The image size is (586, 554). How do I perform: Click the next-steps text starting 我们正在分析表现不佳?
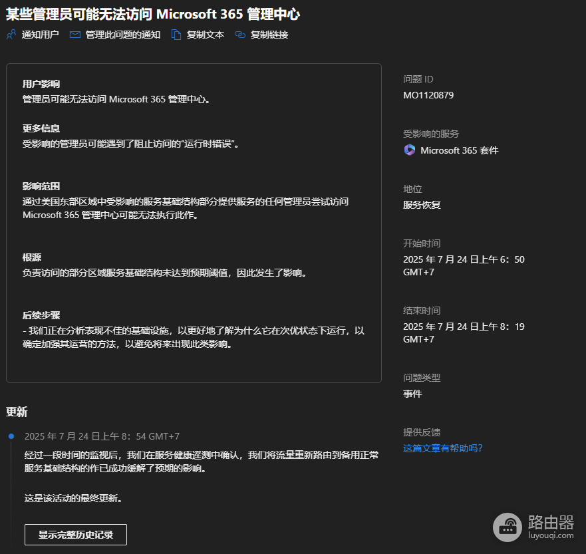click(194, 337)
